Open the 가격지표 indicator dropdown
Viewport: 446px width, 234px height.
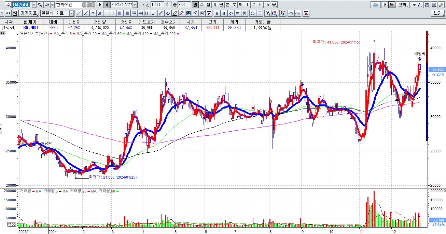click(x=29, y=13)
